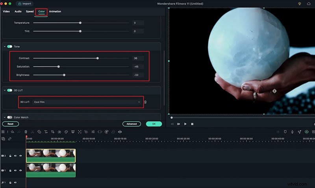Delete the selected clip with trash icon in timeline toolbar
The height and width of the screenshot is (188, 315).
26,132
